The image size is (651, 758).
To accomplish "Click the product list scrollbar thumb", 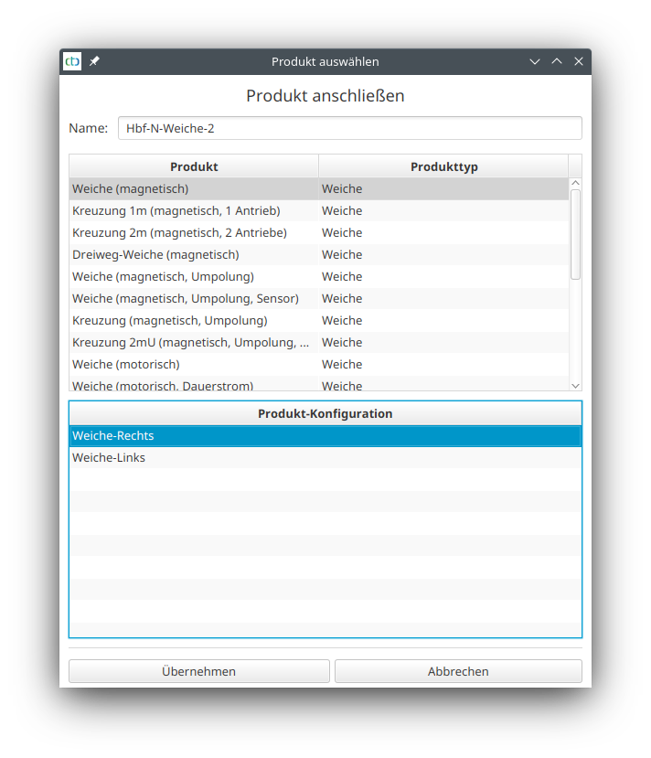I will point(575,234).
